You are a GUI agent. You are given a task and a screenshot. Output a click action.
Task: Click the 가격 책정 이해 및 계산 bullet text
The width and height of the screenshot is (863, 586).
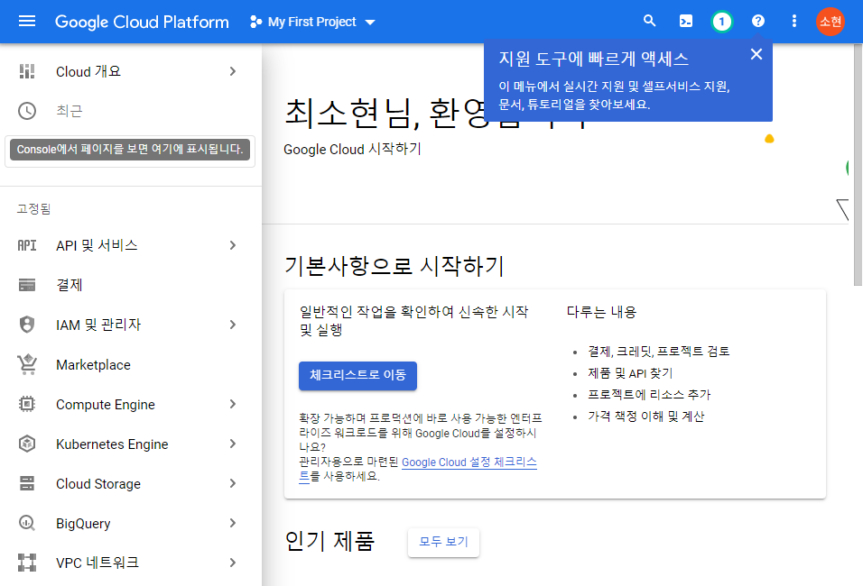click(x=646, y=417)
